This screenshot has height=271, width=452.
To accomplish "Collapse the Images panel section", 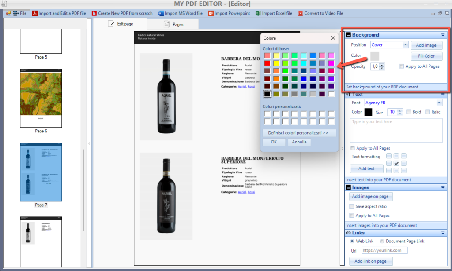I will (442, 188).
